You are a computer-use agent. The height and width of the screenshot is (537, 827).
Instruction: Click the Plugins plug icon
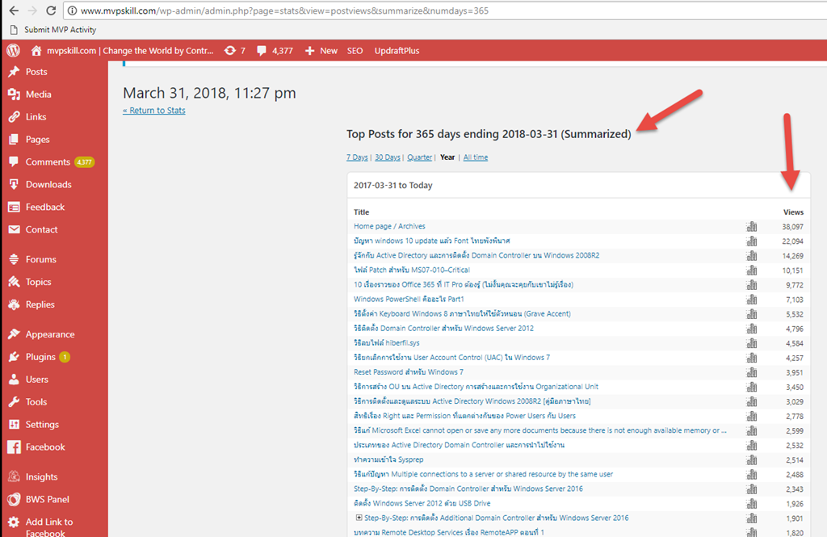point(15,357)
